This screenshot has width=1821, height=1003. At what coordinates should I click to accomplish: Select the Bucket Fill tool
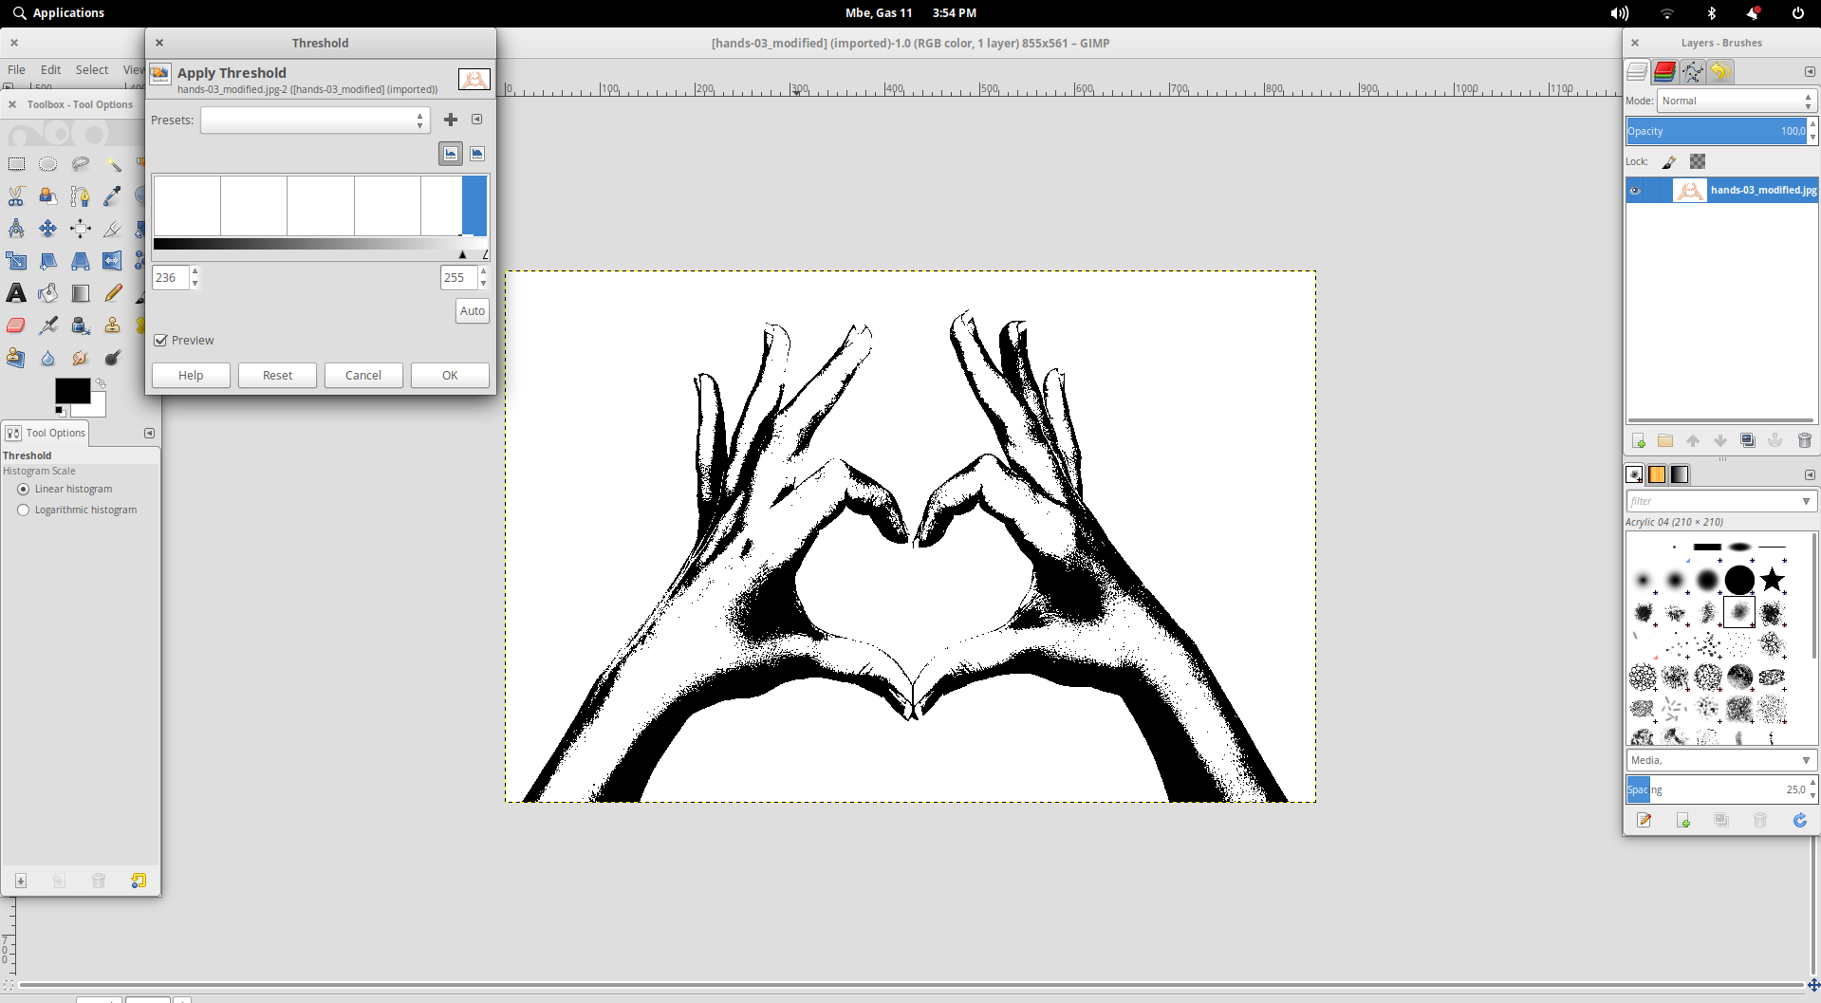(48, 293)
